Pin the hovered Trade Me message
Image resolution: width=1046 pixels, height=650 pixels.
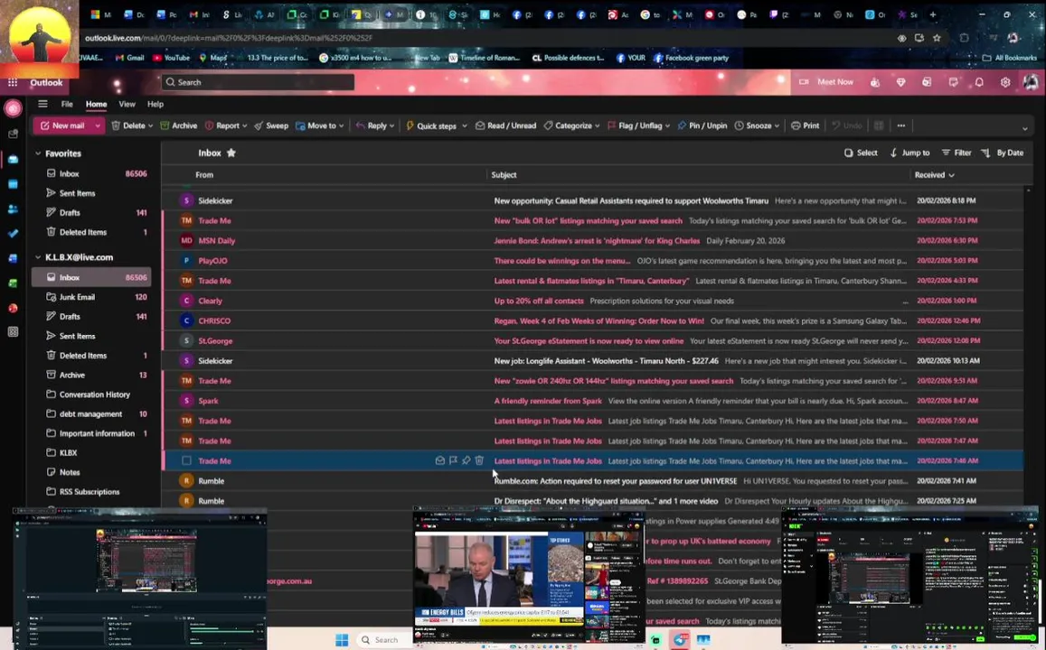click(466, 460)
